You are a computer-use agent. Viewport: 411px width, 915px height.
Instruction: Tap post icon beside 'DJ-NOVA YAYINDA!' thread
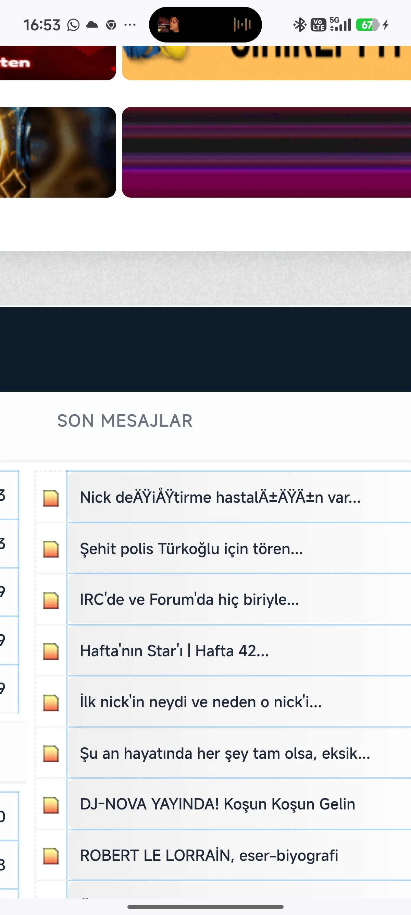(51, 805)
